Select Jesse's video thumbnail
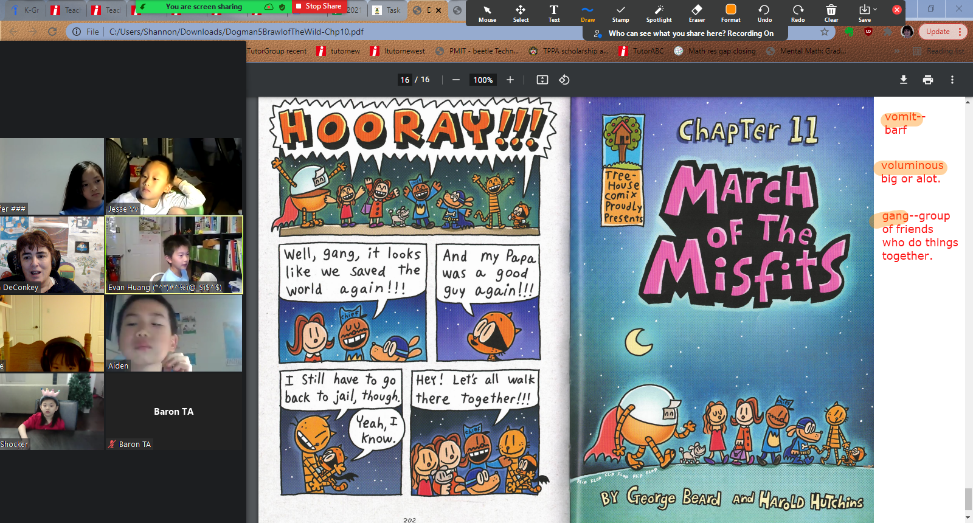The image size is (973, 523). [x=174, y=176]
